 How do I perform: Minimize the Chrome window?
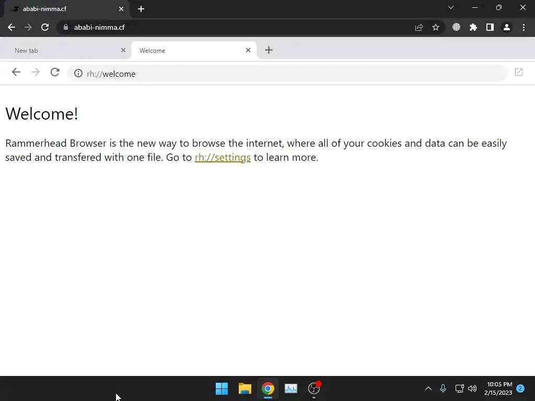[x=474, y=7]
